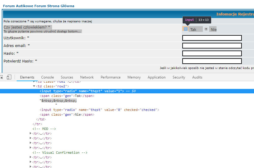The width and height of the screenshot is (254, 168).
Task: Switch to the Performance tab
Action: tap(110, 77)
